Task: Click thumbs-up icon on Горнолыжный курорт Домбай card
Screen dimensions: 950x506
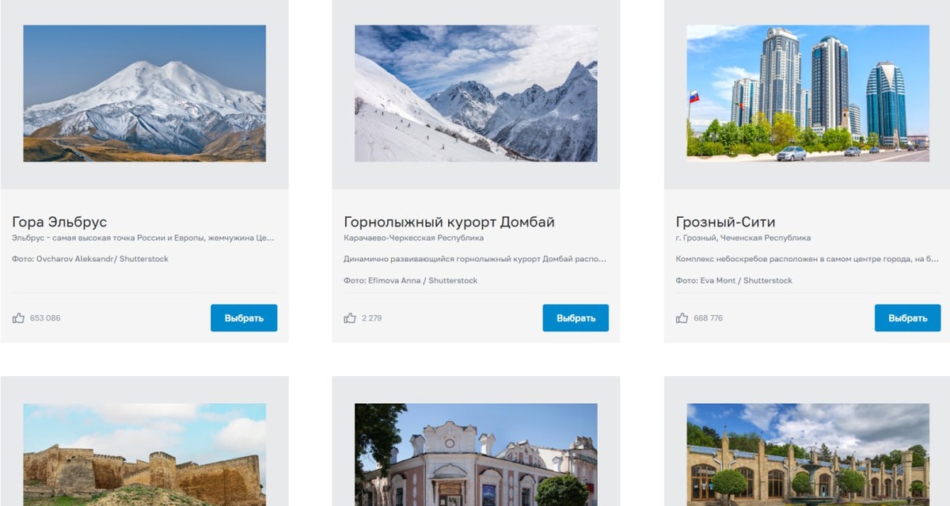Action: pyautogui.click(x=350, y=318)
